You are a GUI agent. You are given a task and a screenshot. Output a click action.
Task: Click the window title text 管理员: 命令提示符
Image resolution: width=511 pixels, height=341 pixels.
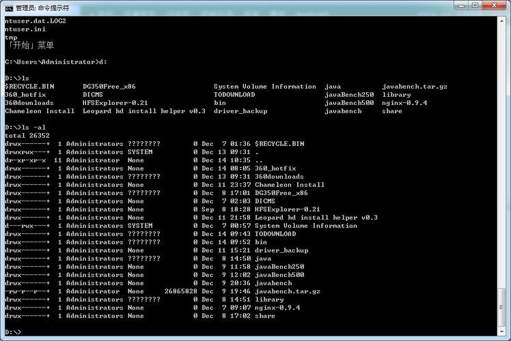(x=42, y=8)
